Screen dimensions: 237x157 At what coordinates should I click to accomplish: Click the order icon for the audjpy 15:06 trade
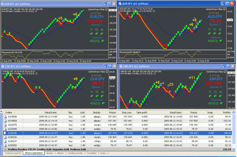5,129
